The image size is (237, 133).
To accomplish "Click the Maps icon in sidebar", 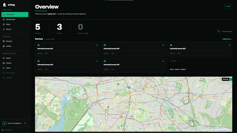I will (x=3, y=24).
